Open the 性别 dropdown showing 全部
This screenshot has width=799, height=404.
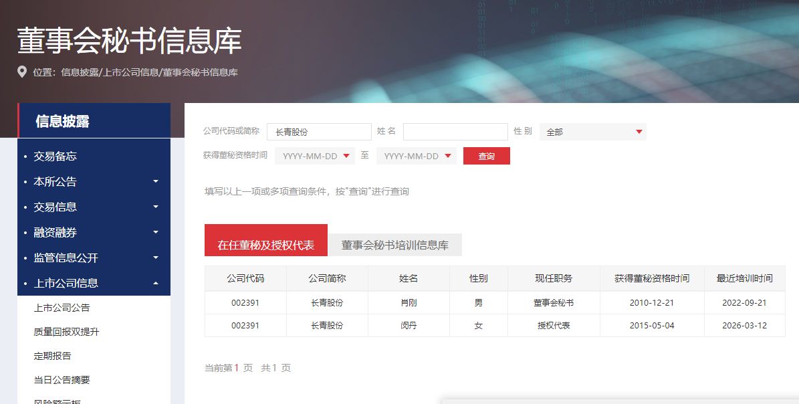click(592, 132)
